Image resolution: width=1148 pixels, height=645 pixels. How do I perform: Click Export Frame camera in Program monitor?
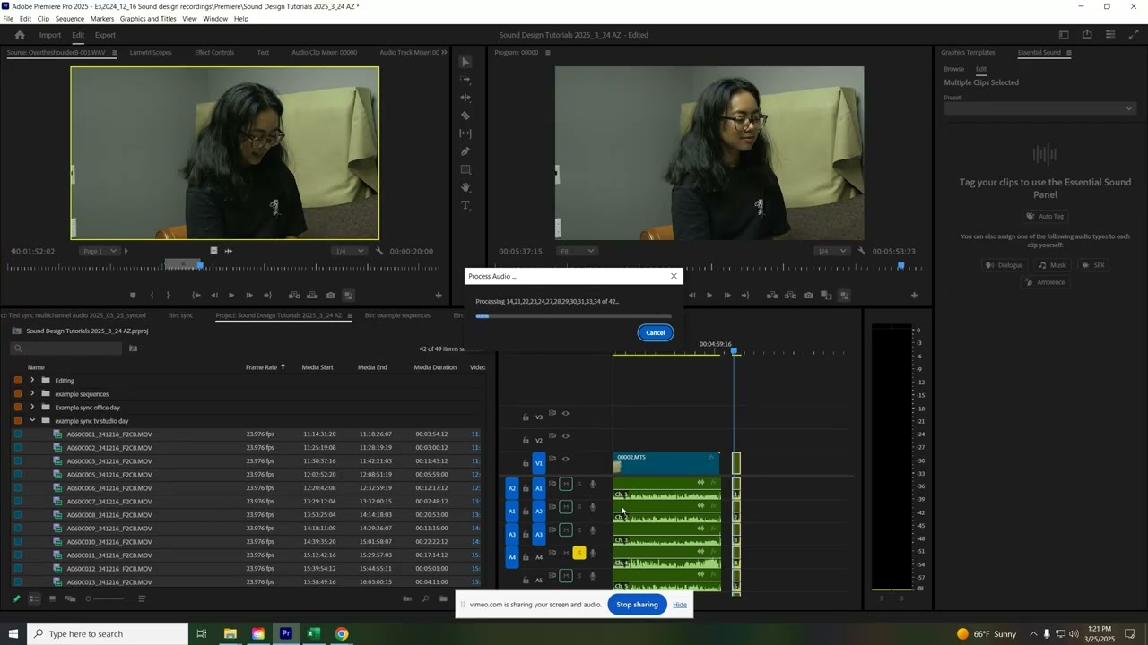pos(809,295)
